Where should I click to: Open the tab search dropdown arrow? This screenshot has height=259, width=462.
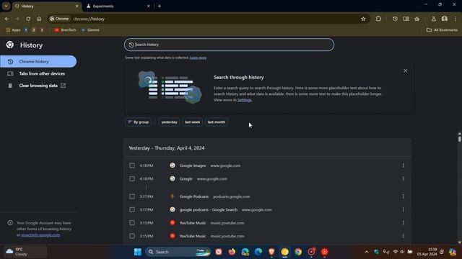pos(6,6)
